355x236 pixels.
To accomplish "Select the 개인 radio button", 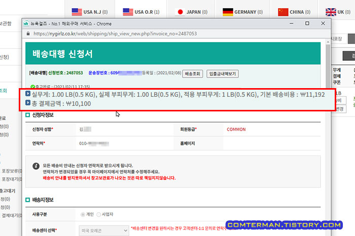I will coord(83,214).
